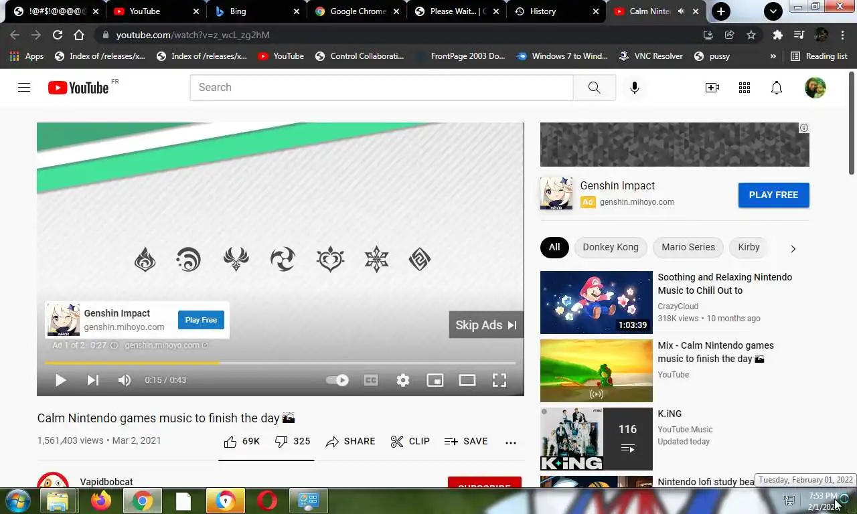Click Play Free on the ad overlay
The height and width of the screenshot is (514, 857).
(201, 320)
